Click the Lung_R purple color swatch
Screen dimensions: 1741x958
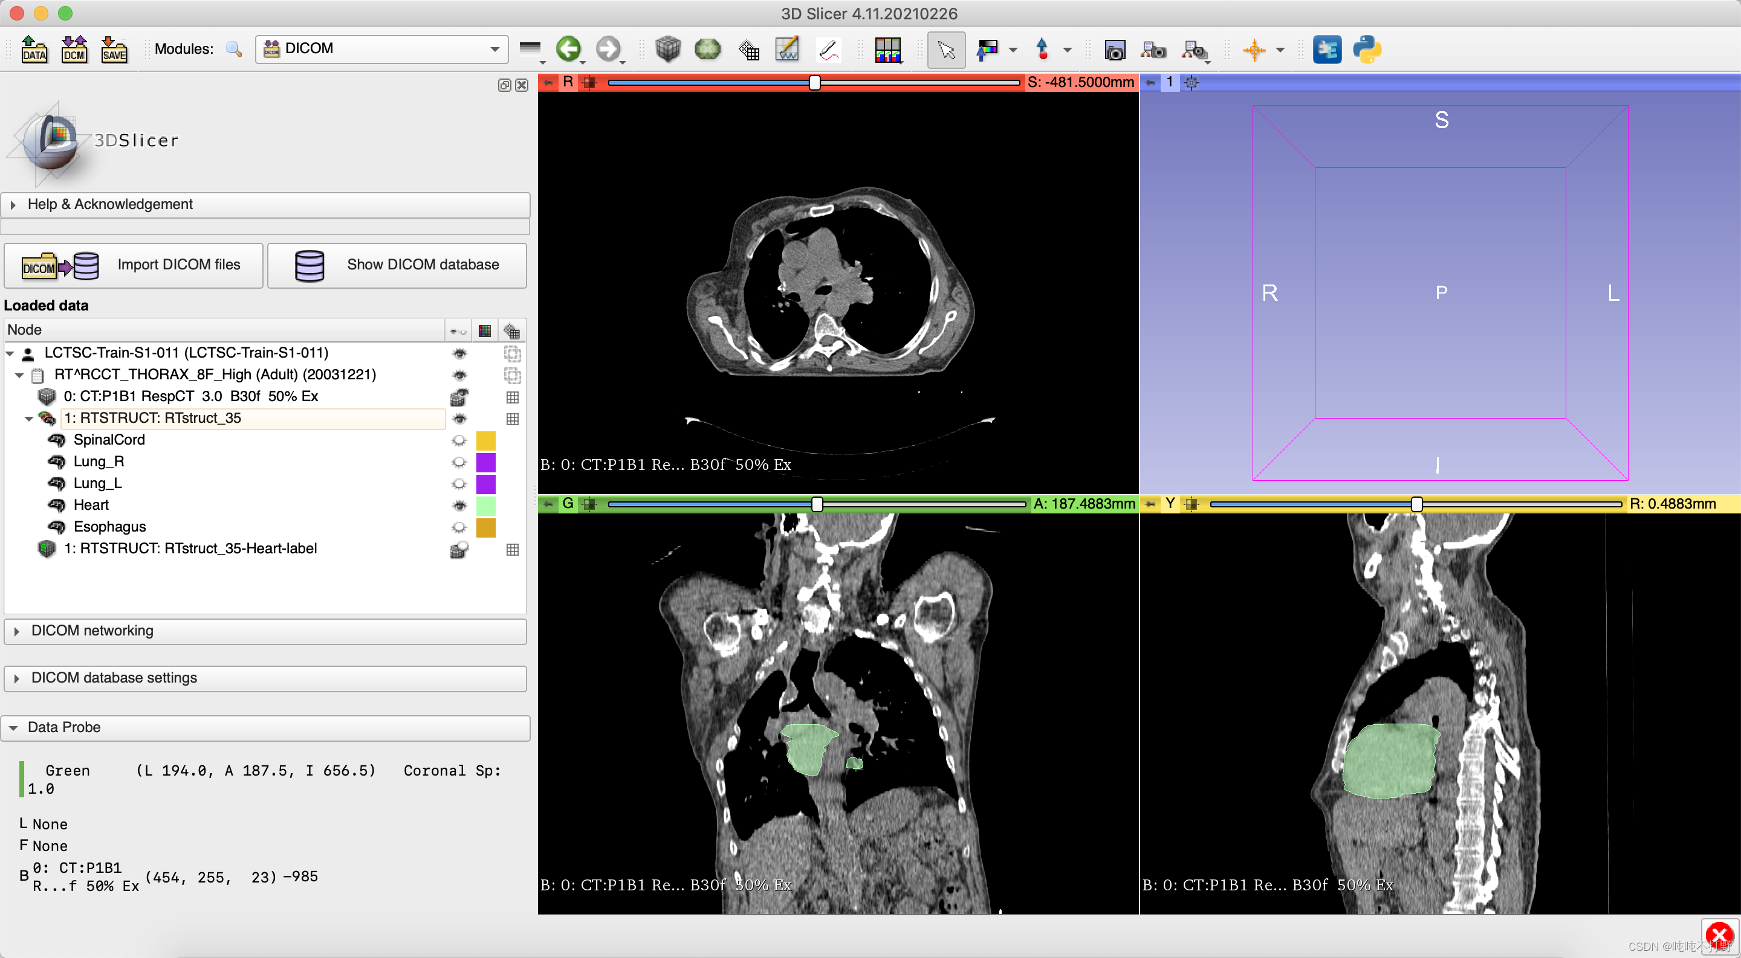coord(485,461)
